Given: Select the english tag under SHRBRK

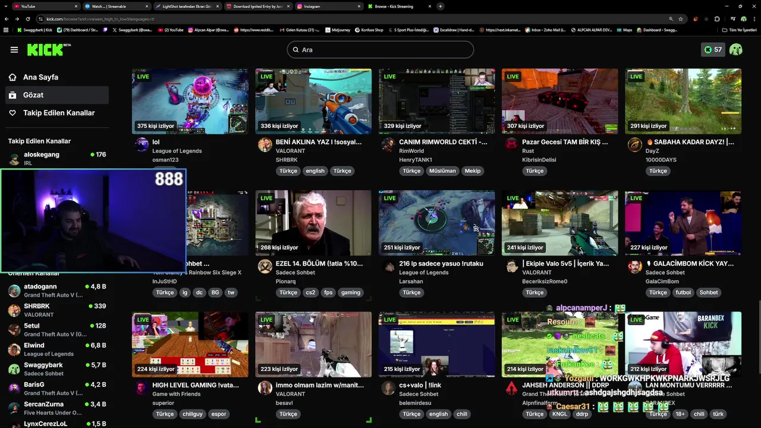Looking at the screenshot, I should [315, 171].
